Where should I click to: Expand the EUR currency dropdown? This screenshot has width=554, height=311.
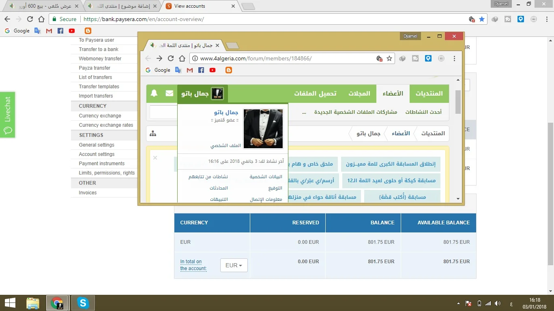click(234, 266)
